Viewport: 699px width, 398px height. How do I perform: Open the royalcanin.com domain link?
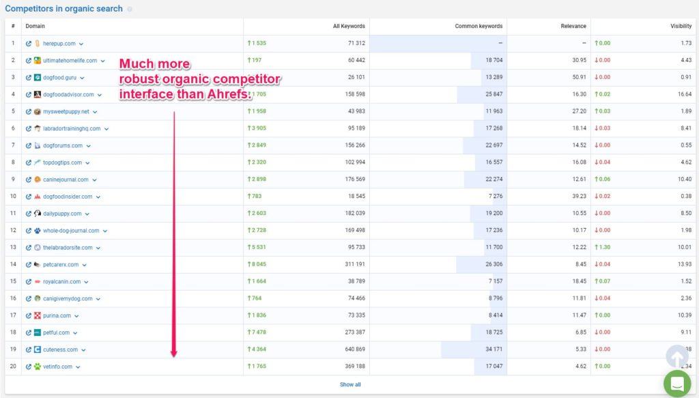(x=61, y=282)
